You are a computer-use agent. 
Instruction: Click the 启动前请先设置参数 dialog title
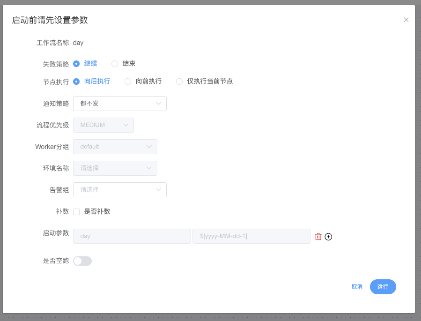50,20
